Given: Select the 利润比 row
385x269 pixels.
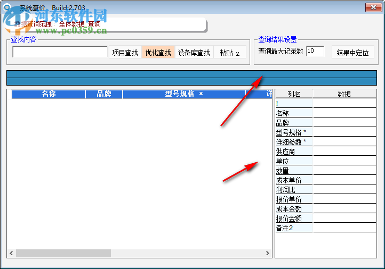Looking at the screenshot, I should point(326,189).
